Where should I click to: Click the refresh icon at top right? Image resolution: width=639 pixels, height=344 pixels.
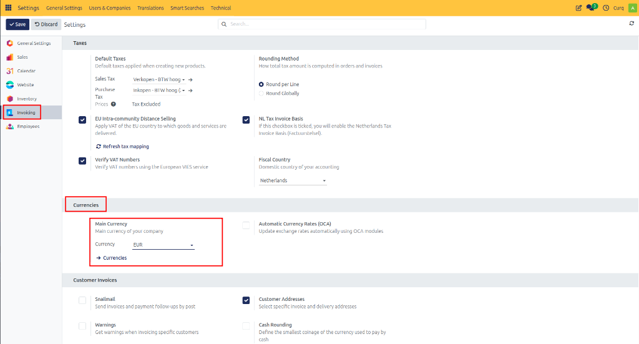(x=632, y=24)
